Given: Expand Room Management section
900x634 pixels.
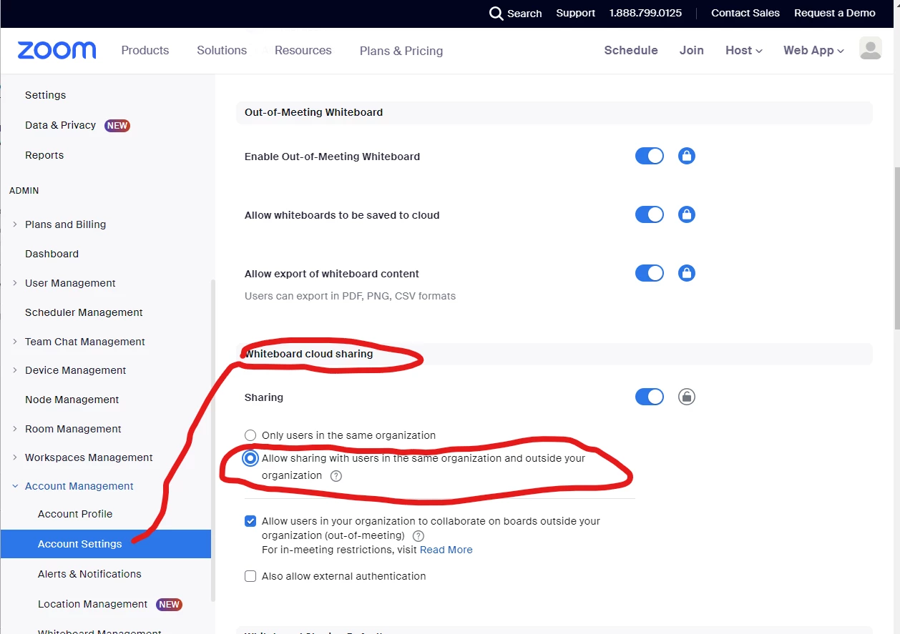Looking at the screenshot, I should coord(15,429).
